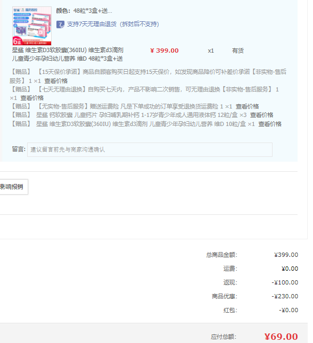The height and width of the screenshot is (343, 313).
Task: Open 支持7天无理由退货 return policy text
Action: pos(113,24)
